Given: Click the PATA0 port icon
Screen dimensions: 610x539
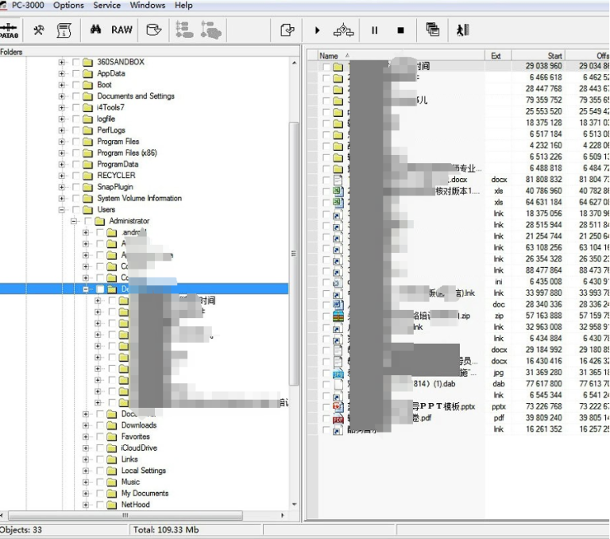Looking at the screenshot, I should 10,30.
